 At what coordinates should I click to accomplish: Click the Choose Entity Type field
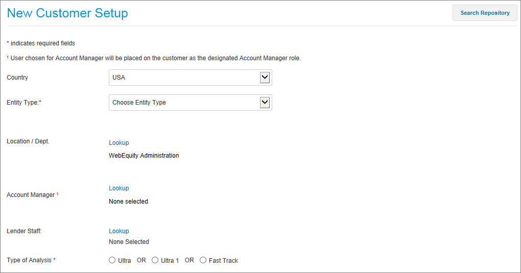tap(191, 103)
